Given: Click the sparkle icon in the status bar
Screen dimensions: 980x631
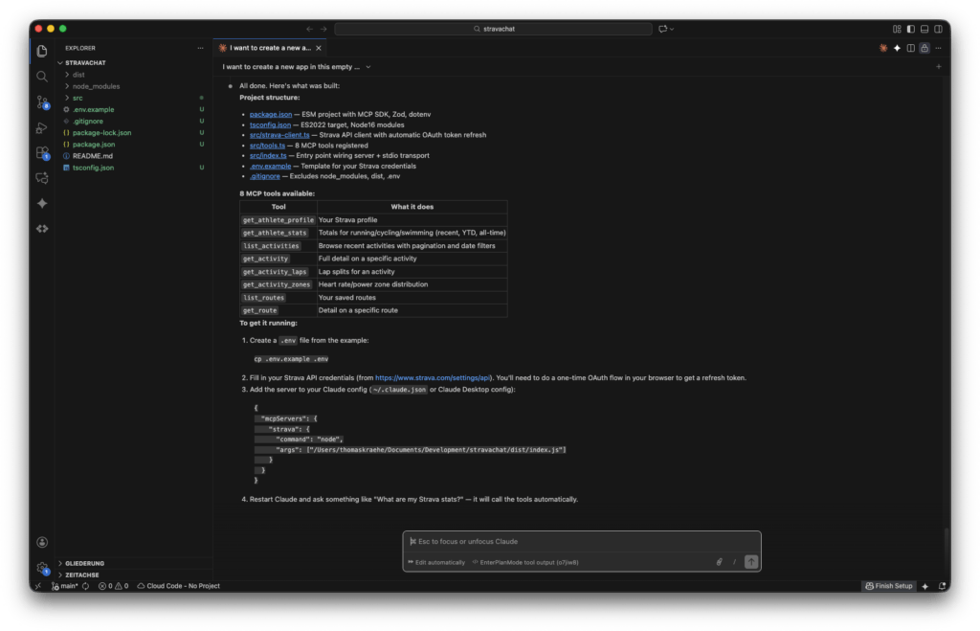Looking at the screenshot, I should 925,587.
